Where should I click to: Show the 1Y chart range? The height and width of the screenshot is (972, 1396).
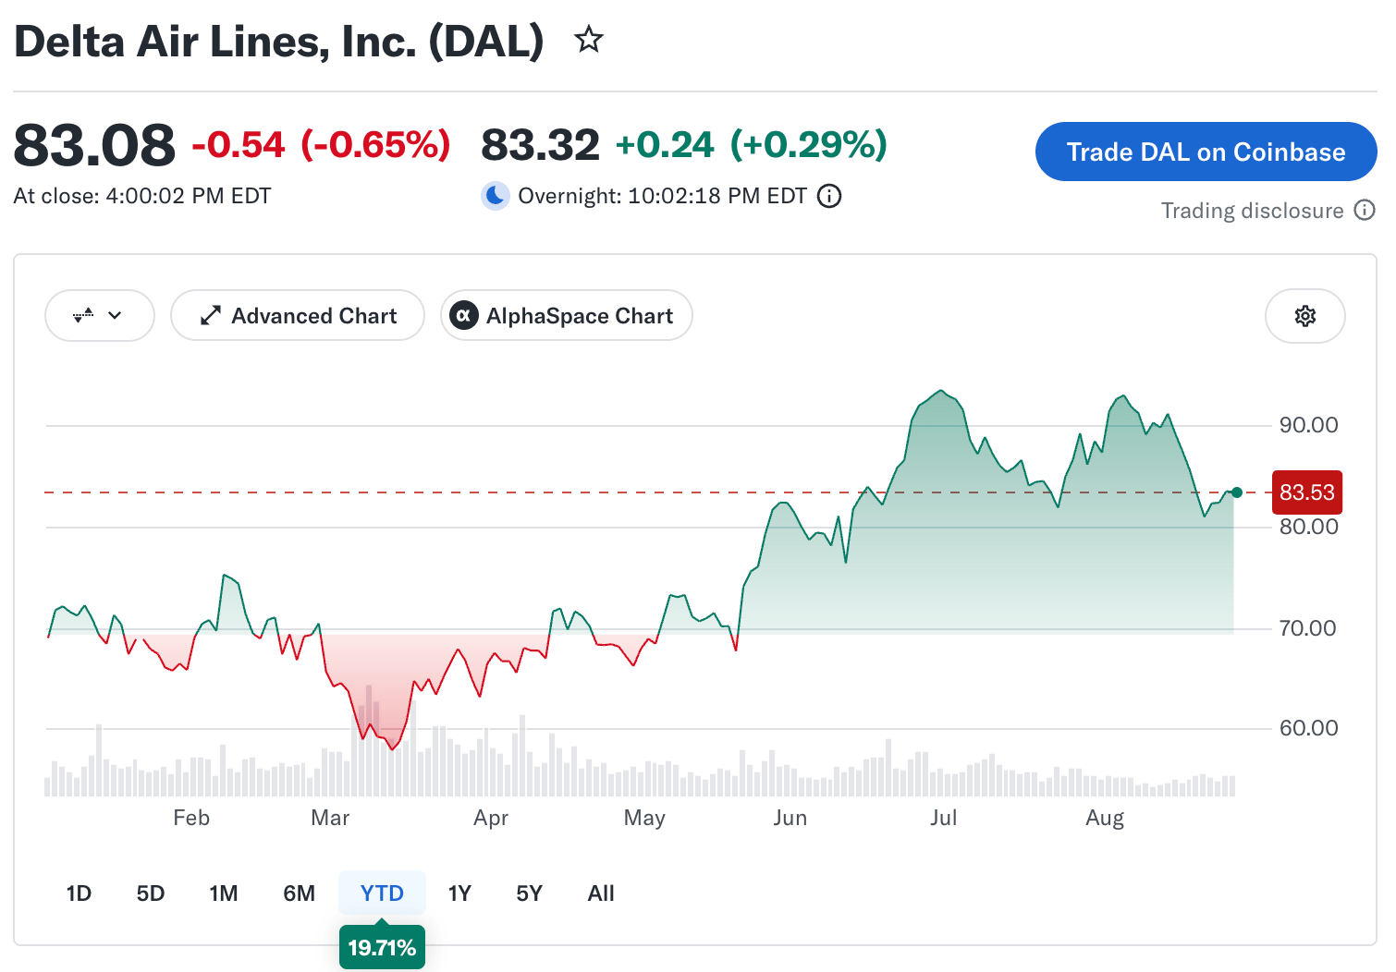459,893
